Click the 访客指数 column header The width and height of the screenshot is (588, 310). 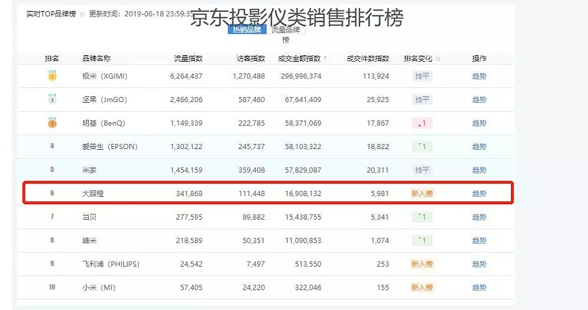click(x=251, y=59)
